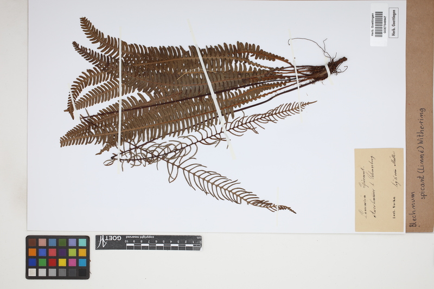The width and height of the screenshot is (434, 289).
Task: Click the barcode on the specimen label
Action: (x=379, y=24)
